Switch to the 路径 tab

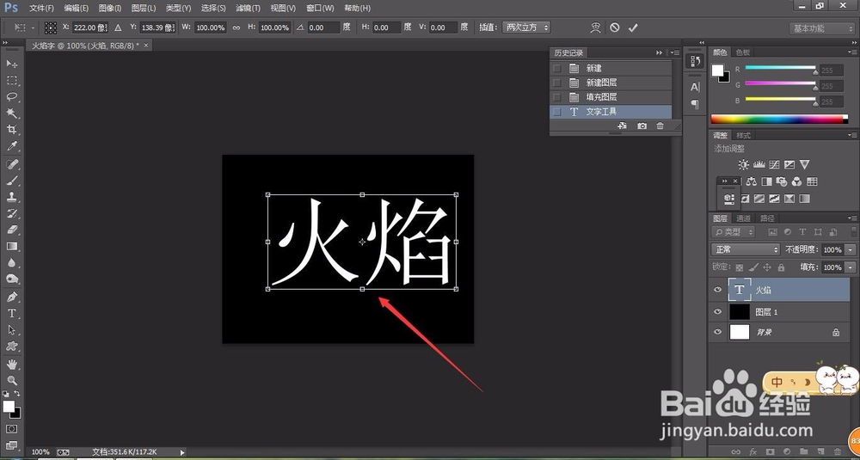768,218
